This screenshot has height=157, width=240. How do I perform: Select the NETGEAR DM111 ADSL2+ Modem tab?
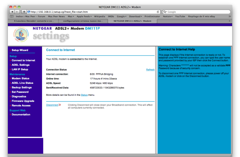[x=132, y=21]
